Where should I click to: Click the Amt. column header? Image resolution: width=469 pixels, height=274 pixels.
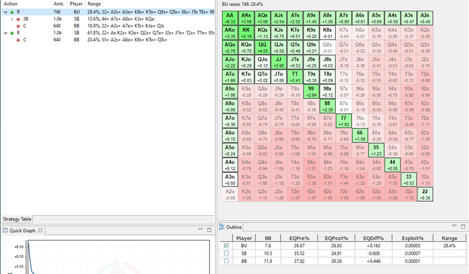click(x=60, y=4)
